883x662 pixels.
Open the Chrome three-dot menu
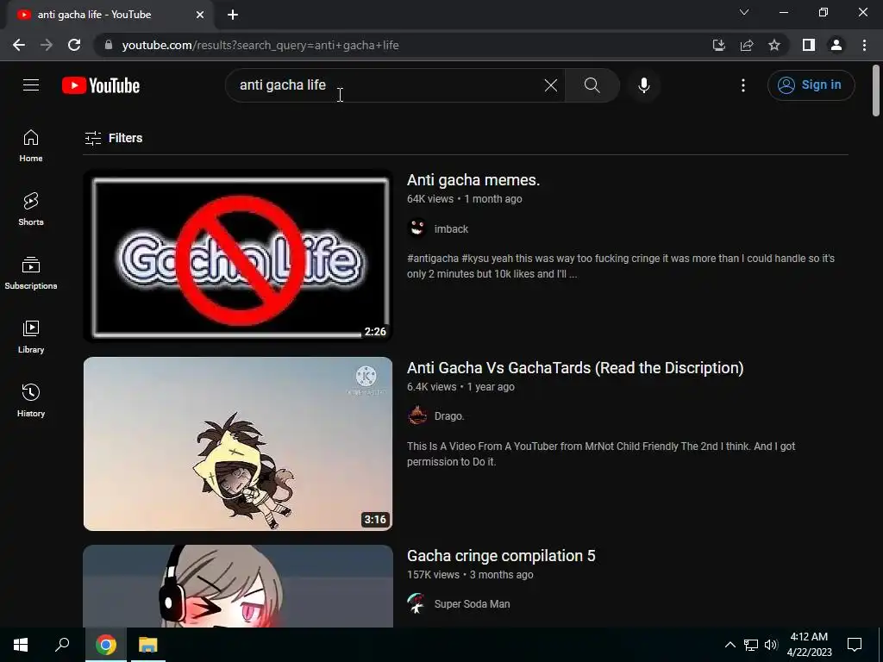pyautogui.click(x=864, y=45)
